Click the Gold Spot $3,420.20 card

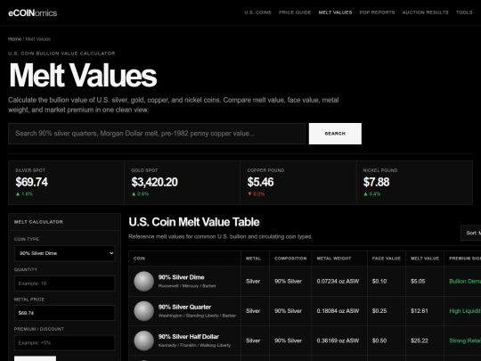coord(183,183)
